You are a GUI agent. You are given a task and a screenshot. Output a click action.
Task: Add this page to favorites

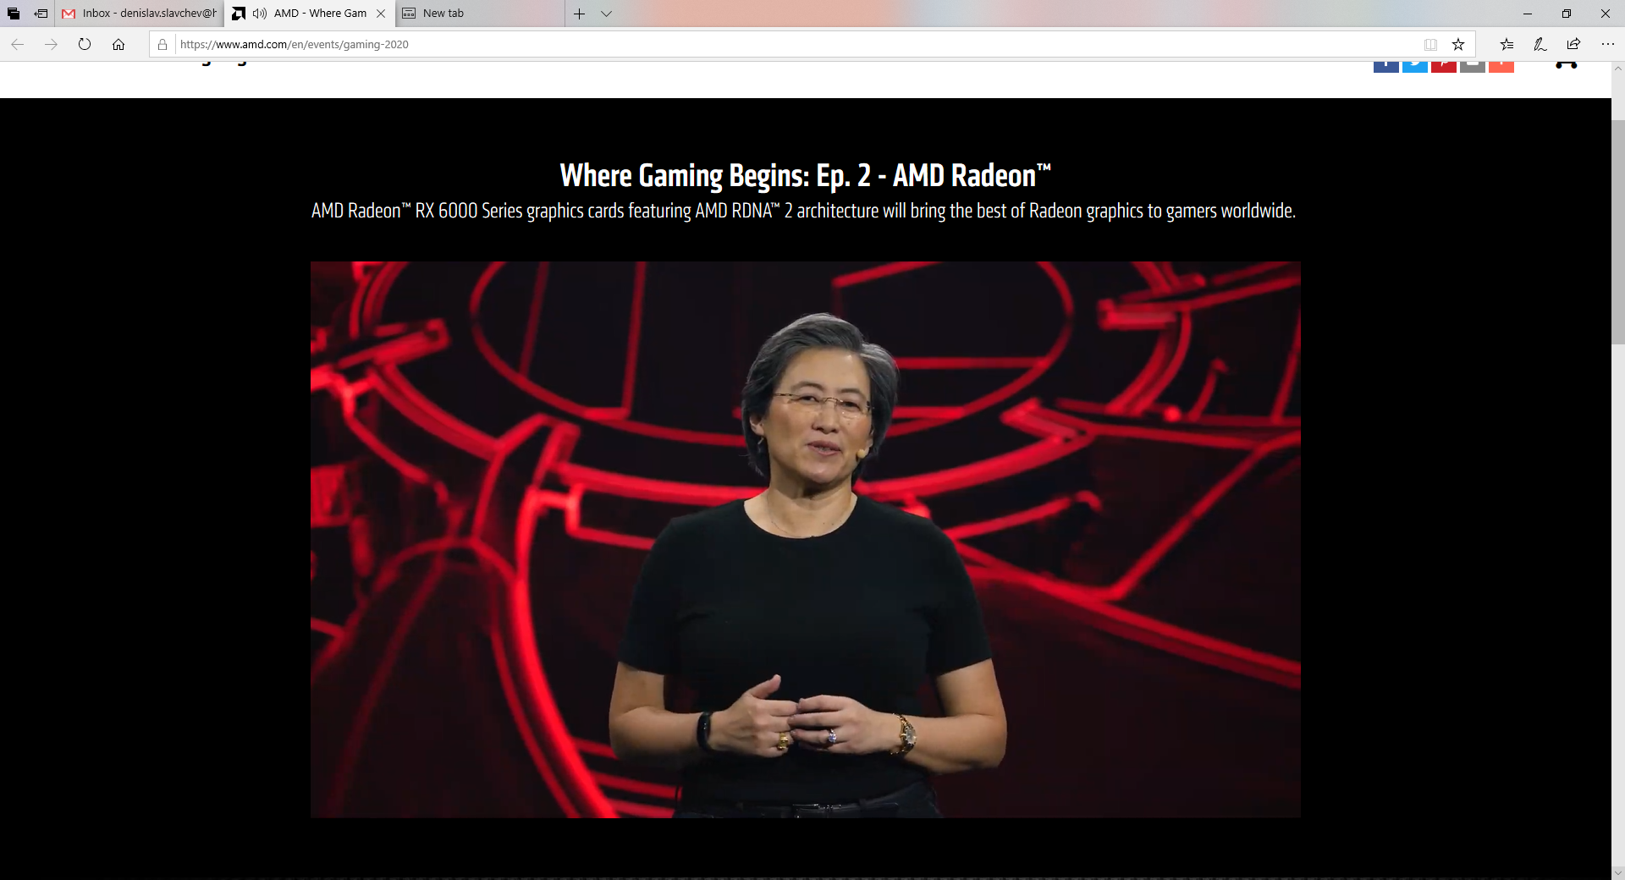tap(1458, 44)
